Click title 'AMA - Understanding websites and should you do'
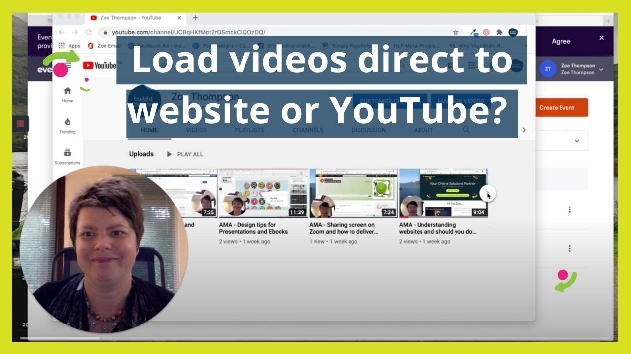This screenshot has width=631, height=354. click(438, 228)
